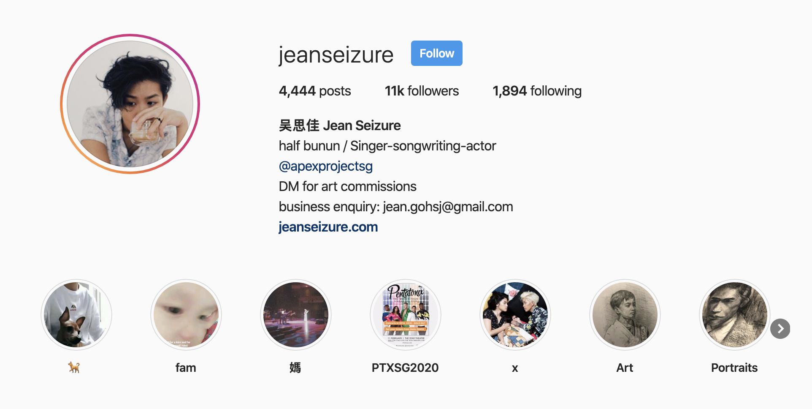Image resolution: width=812 pixels, height=409 pixels.
Task: Click the Portraits highlight label text
Action: [x=734, y=368]
